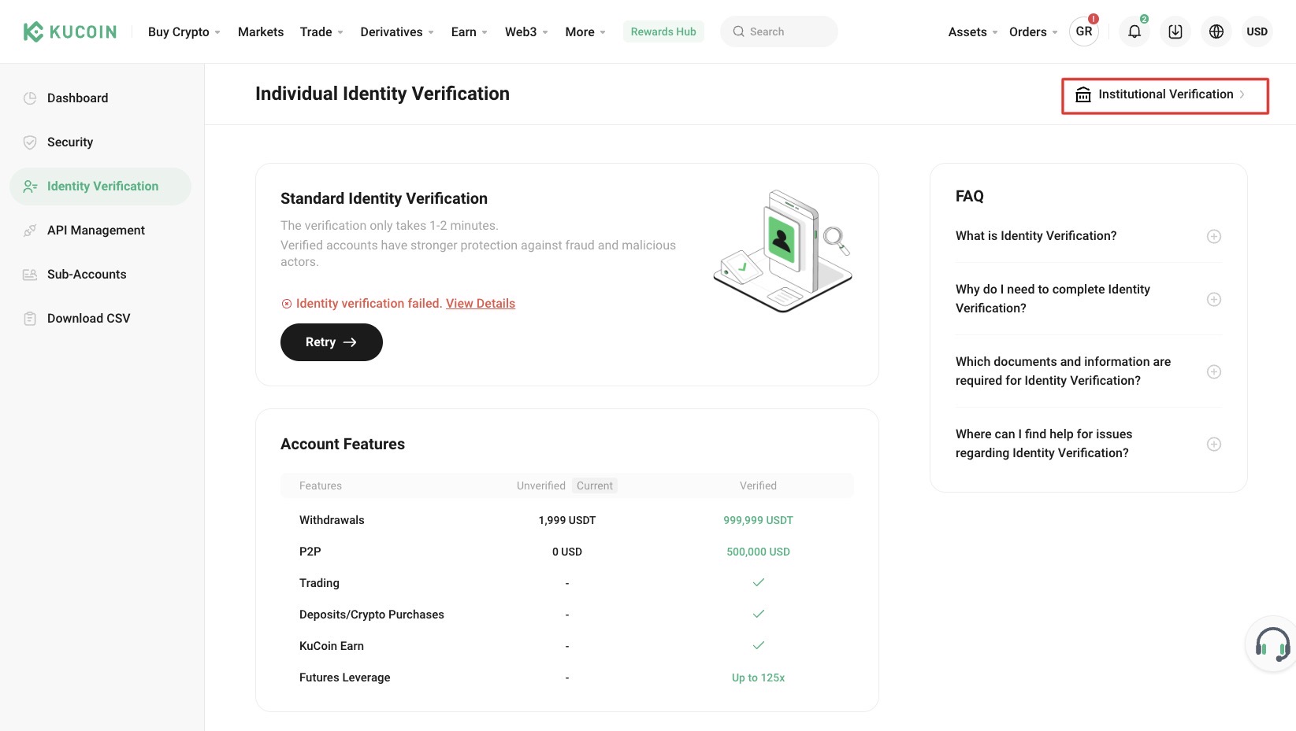Open API Management from sidebar
Image resolution: width=1296 pixels, height=731 pixels.
pyautogui.click(x=95, y=230)
